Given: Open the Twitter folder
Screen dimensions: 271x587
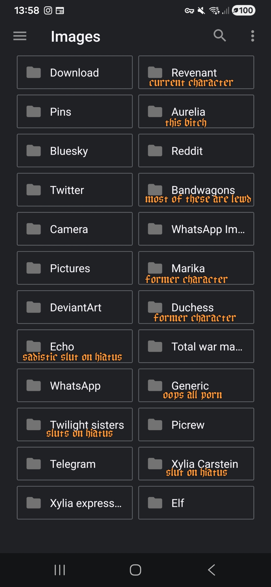Looking at the screenshot, I should tap(75, 190).
